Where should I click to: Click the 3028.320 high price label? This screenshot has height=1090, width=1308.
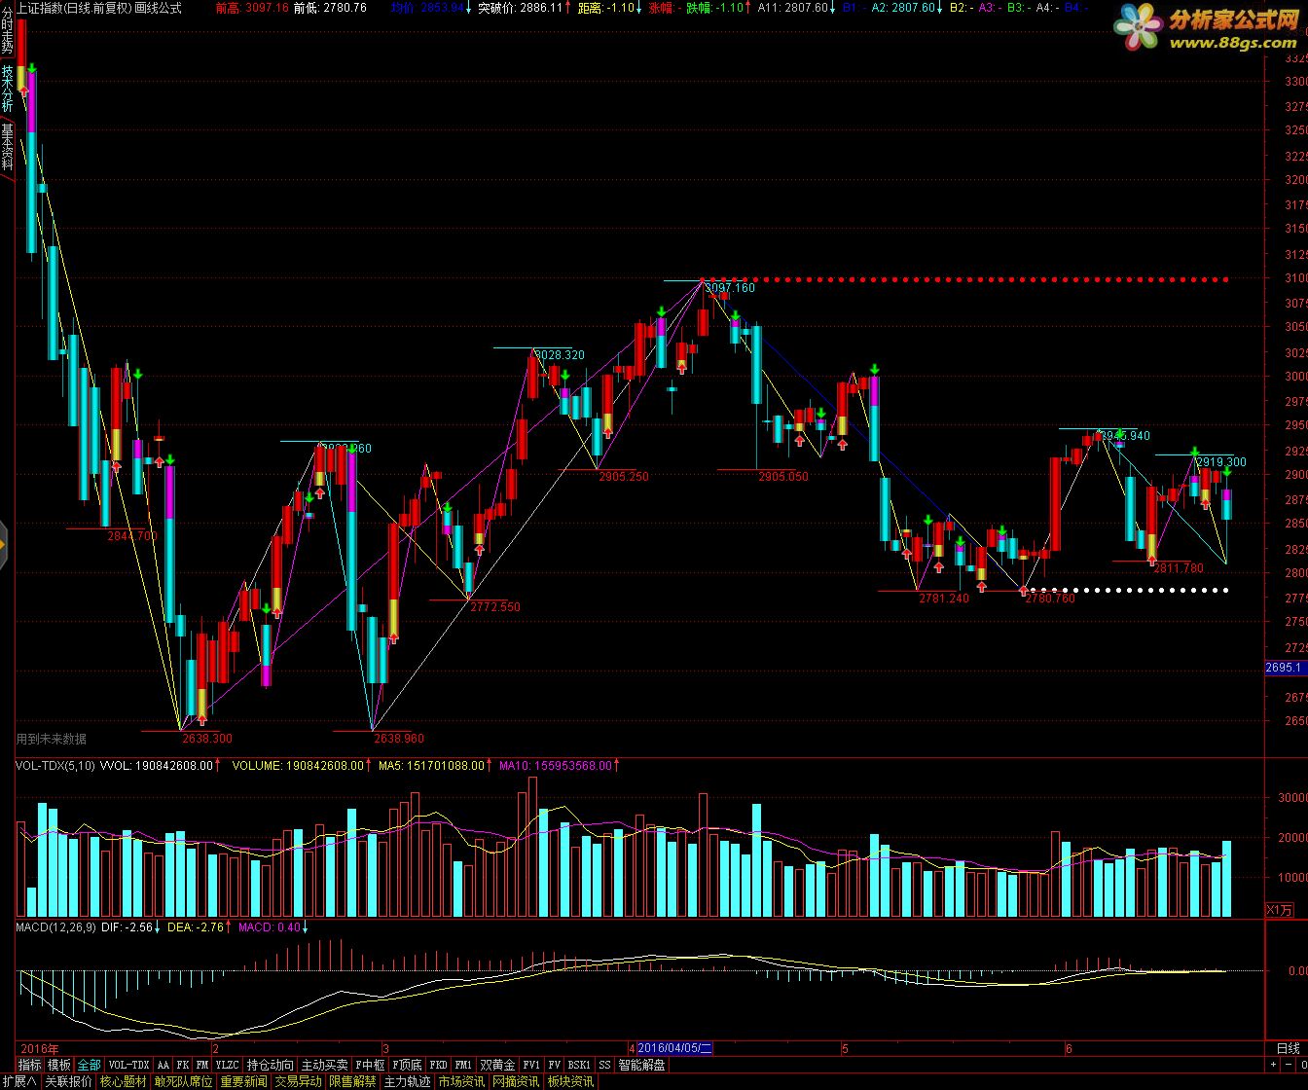point(560,355)
